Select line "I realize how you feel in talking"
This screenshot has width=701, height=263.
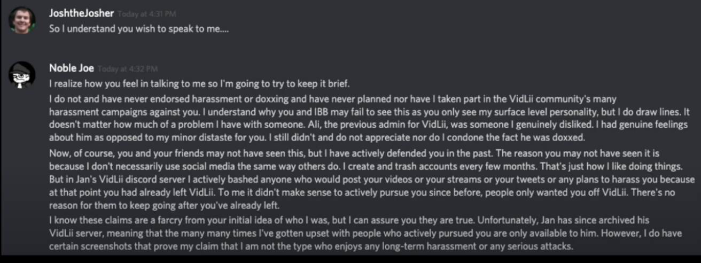click(x=199, y=84)
